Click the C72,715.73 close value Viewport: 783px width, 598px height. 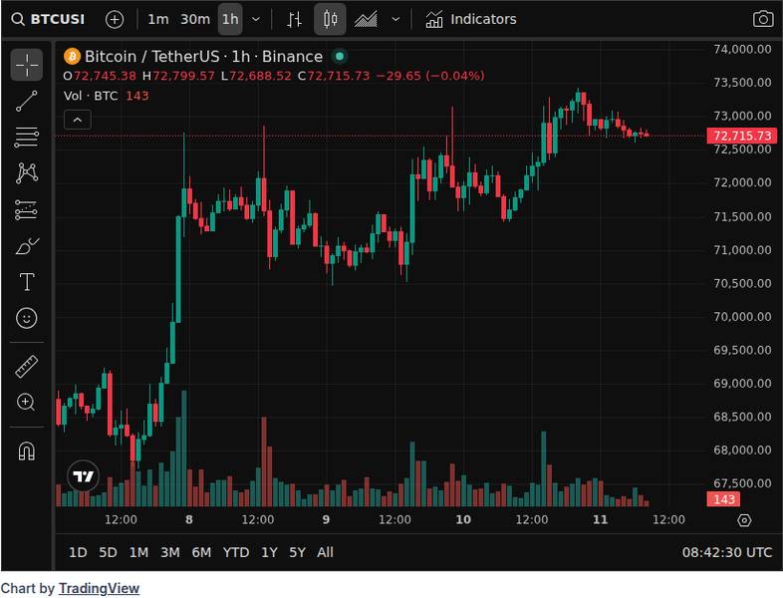pos(334,76)
